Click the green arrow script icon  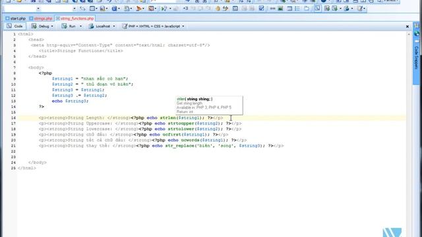click(x=164, y=9)
